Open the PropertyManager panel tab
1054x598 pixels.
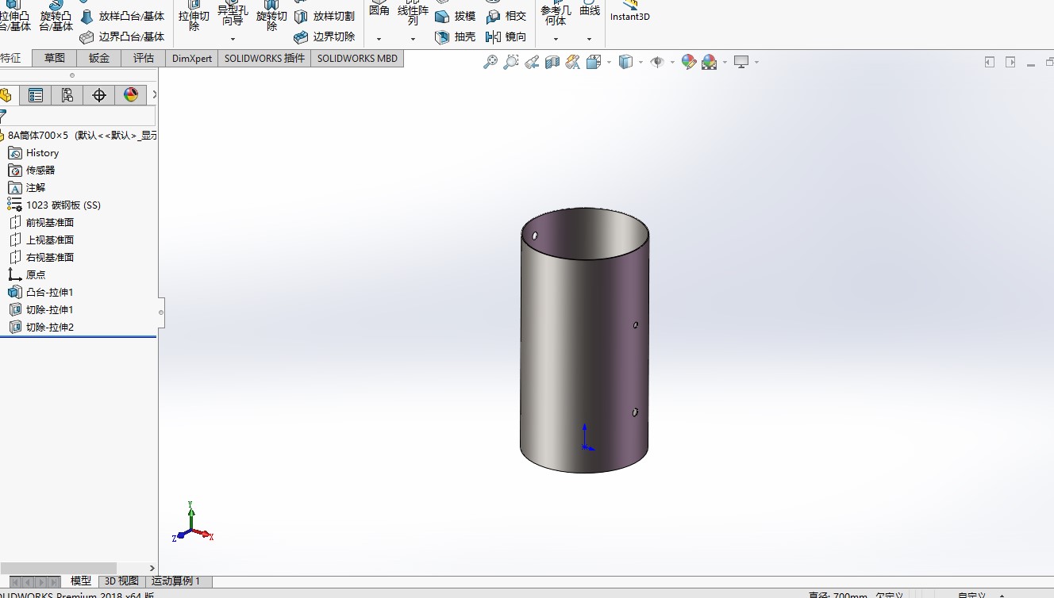pyautogui.click(x=36, y=95)
